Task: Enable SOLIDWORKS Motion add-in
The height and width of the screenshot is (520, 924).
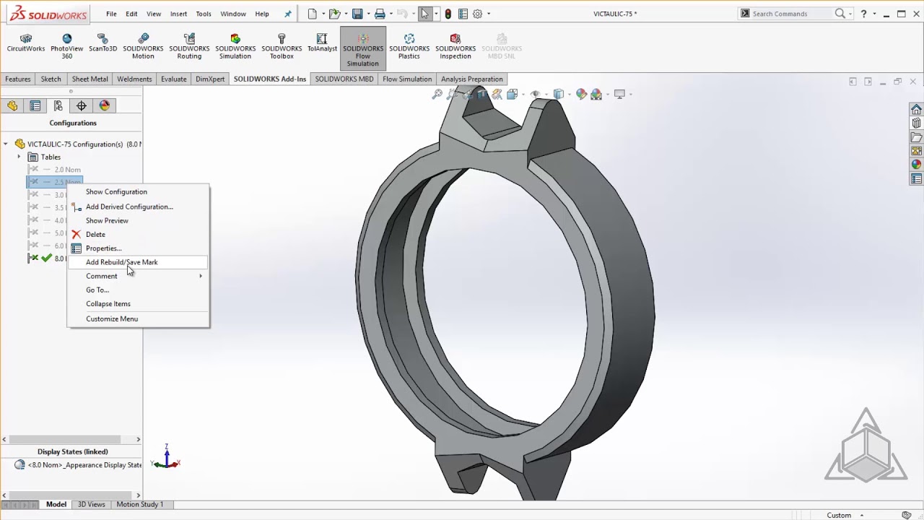Action: 143,46
